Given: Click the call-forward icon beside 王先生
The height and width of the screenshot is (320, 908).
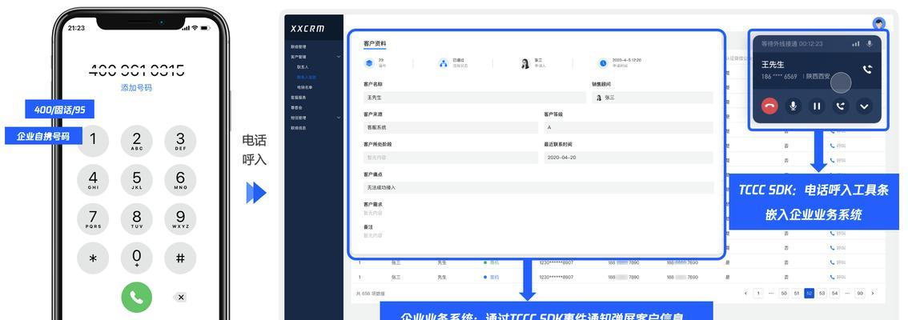Looking at the screenshot, I should 867,70.
